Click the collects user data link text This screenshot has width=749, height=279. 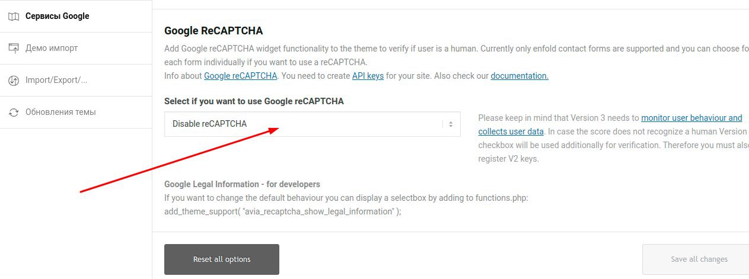[x=511, y=132]
